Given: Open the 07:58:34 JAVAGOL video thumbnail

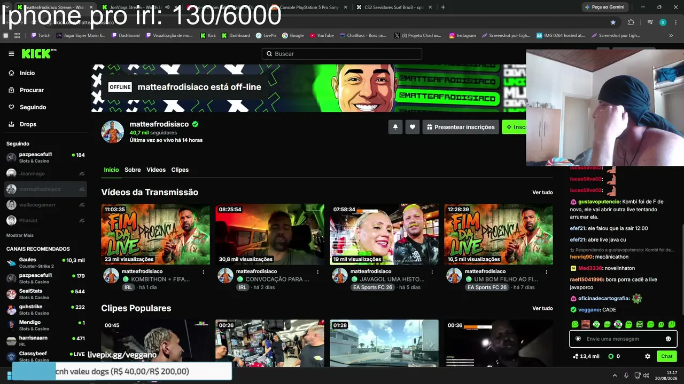Looking at the screenshot, I should coord(384,234).
